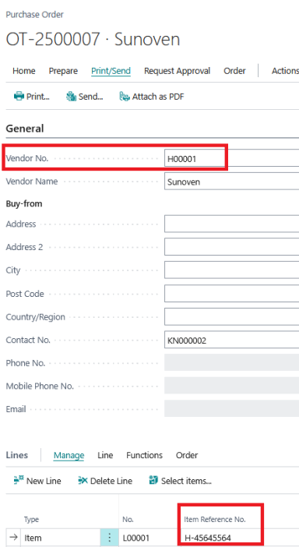Click the Vendor No. field
This screenshot has height=547, width=299.
(x=231, y=159)
